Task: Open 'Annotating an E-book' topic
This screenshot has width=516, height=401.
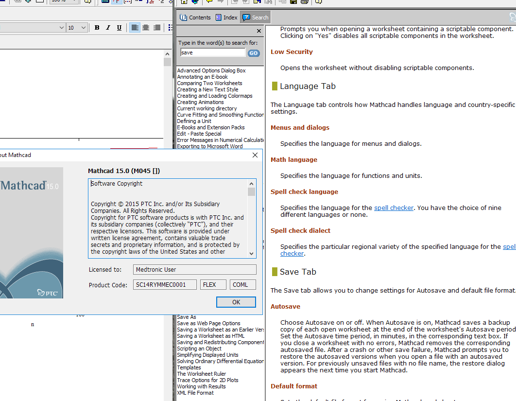Action: click(203, 77)
